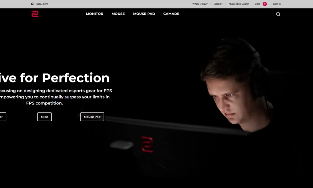
Task: Open the search magnifier icon
Action: click(278, 14)
